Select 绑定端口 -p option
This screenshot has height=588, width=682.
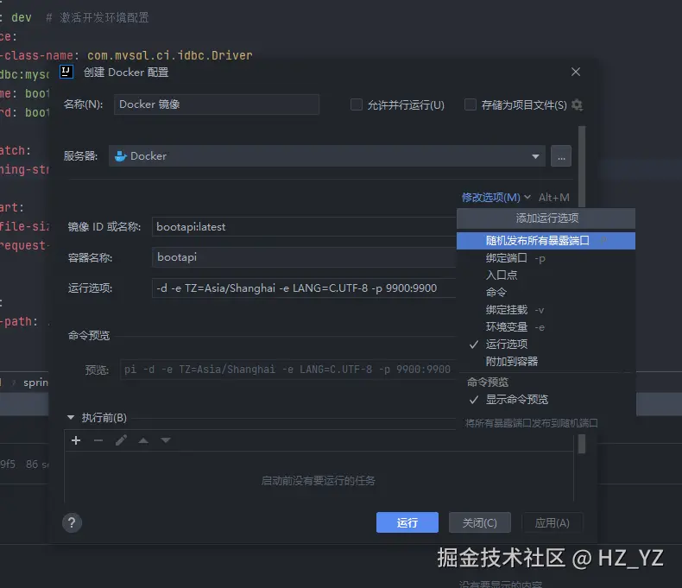pyautogui.click(x=546, y=258)
